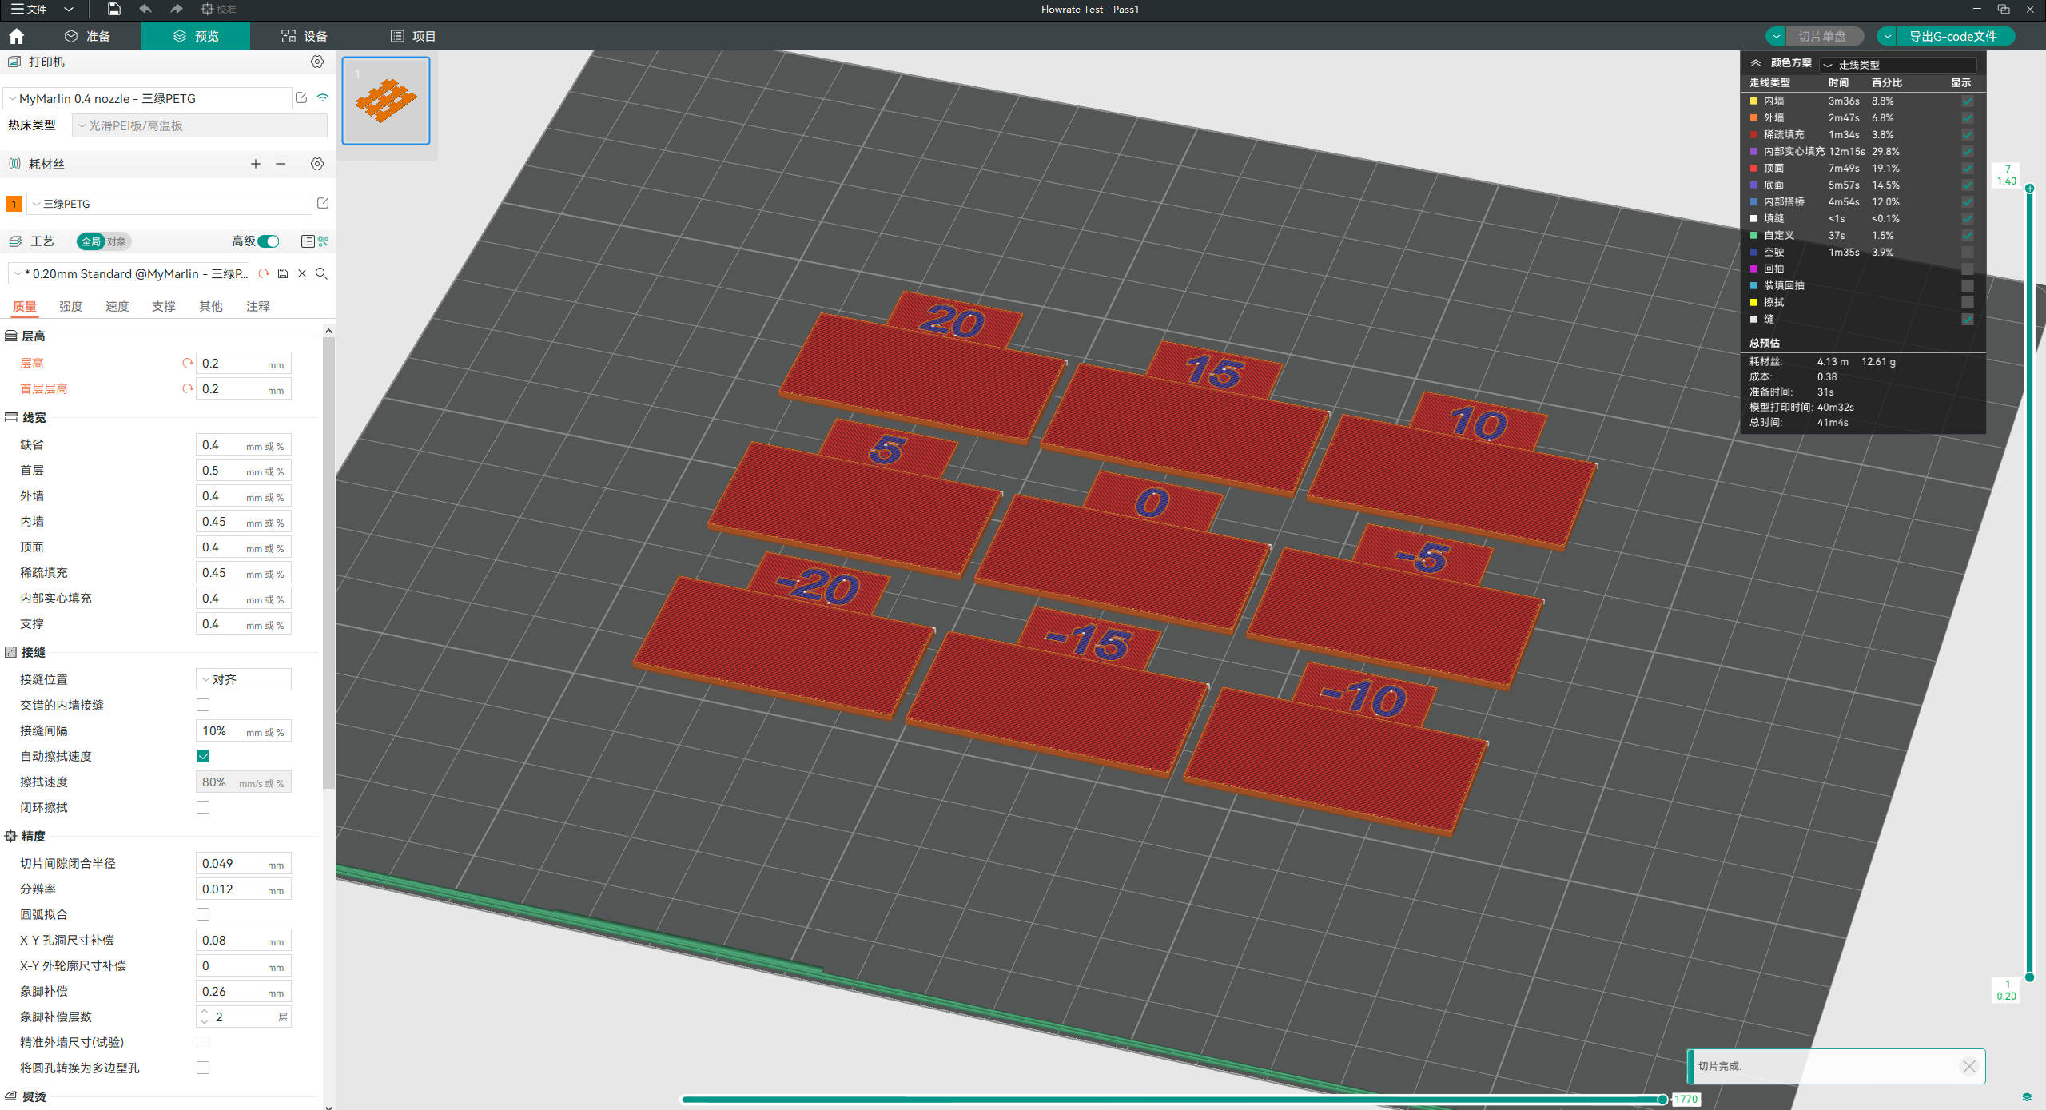This screenshot has width=2046, height=1110.
Task: Save the process preset icon
Action: click(x=283, y=273)
